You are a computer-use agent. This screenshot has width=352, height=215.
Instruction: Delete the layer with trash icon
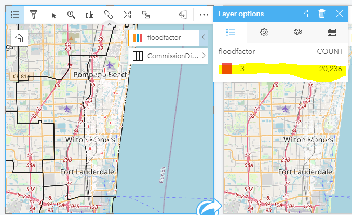pyautogui.click(x=322, y=14)
